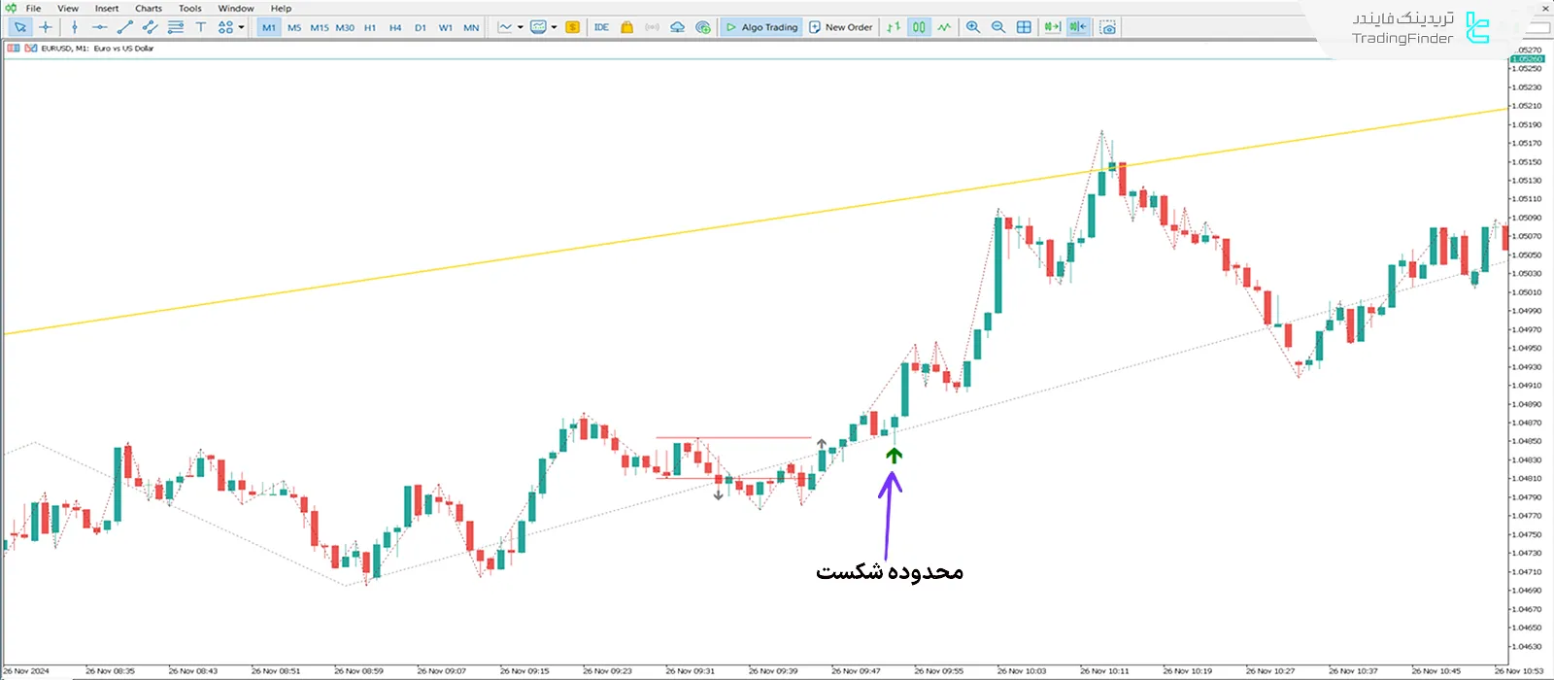Image resolution: width=1554 pixels, height=680 pixels.
Task: Toggle Algo Trading on or off
Action: [x=762, y=27]
